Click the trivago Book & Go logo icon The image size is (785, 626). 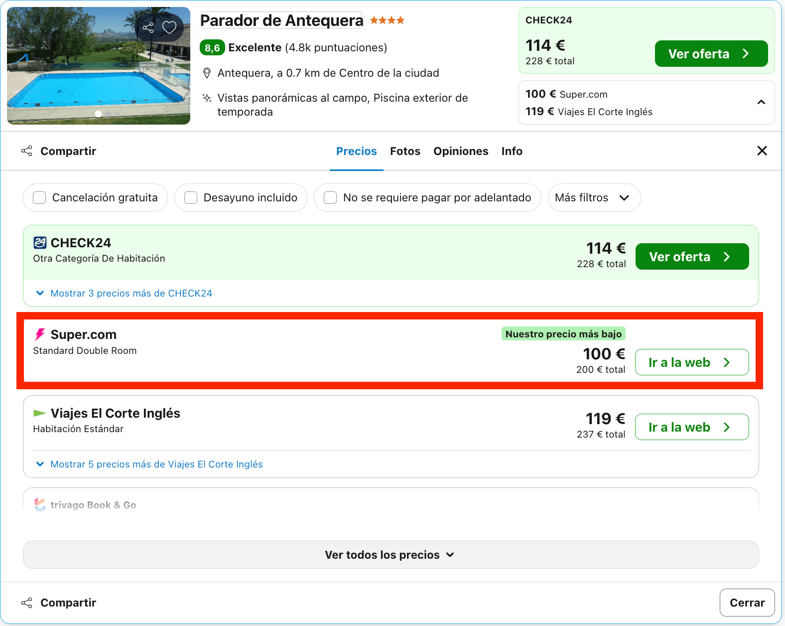coord(40,504)
